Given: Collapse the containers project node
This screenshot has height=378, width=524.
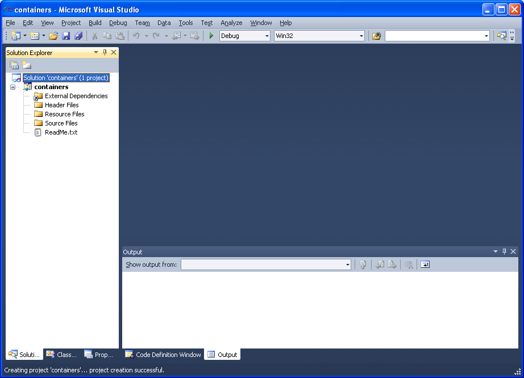Looking at the screenshot, I should (x=13, y=87).
